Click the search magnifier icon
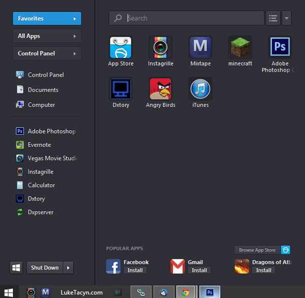The height and width of the screenshot is (298, 305). [118, 18]
